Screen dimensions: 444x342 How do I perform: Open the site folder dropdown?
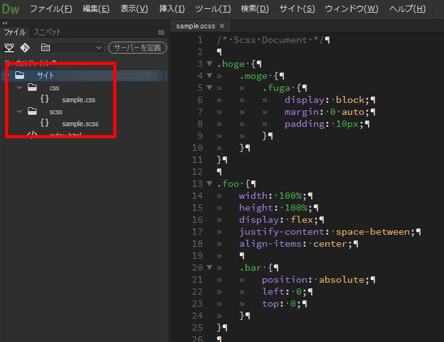(71, 48)
